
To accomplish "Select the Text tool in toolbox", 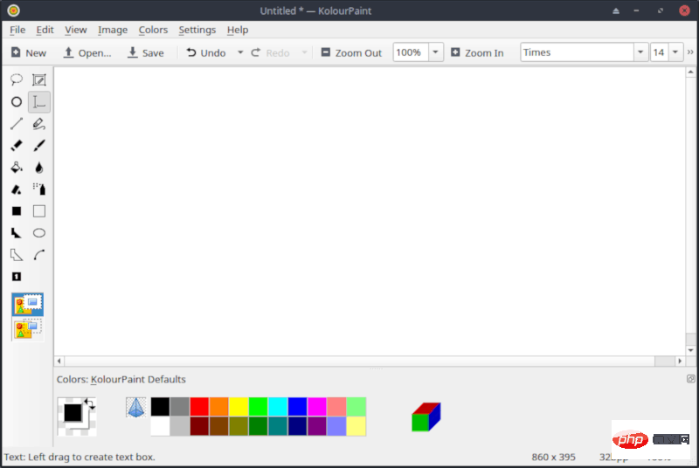I will 39,102.
